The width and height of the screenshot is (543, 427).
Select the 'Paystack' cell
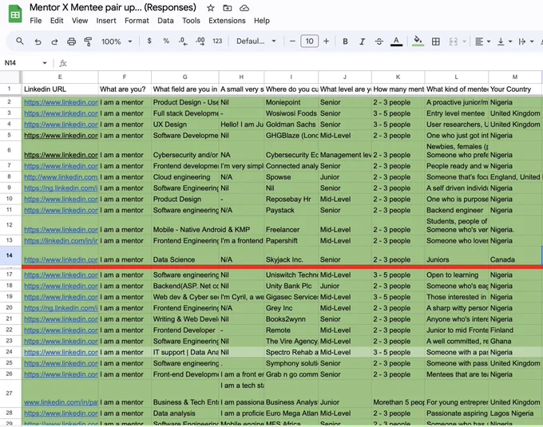(x=291, y=211)
